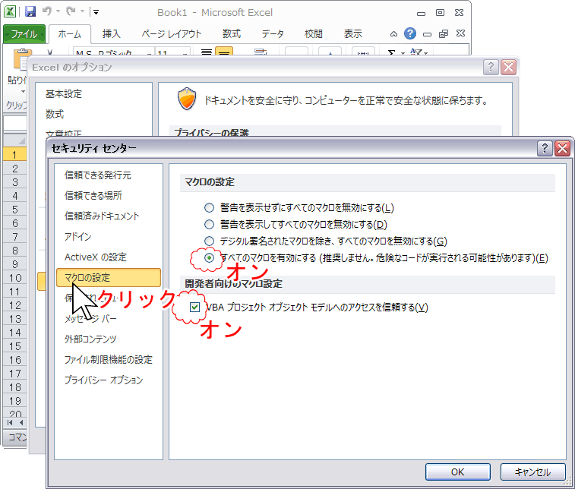Viewport: 575px width, 489px height.
Task: Click the Redo arrow icon
Action: tap(71, 11)
